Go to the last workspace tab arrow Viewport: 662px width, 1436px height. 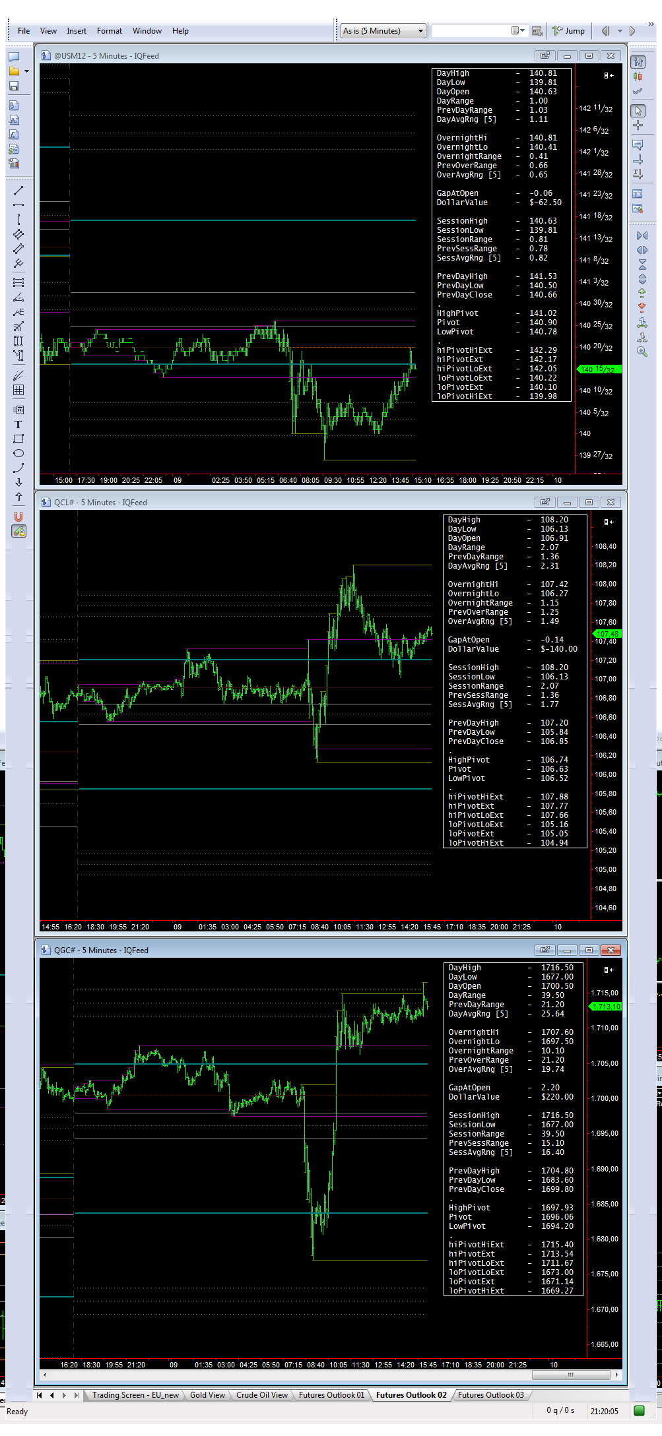(77, 1395)
